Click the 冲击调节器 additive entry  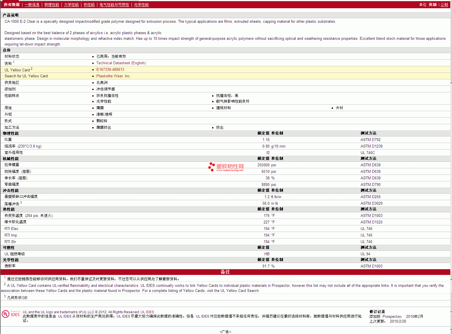(x=106, y=89)
